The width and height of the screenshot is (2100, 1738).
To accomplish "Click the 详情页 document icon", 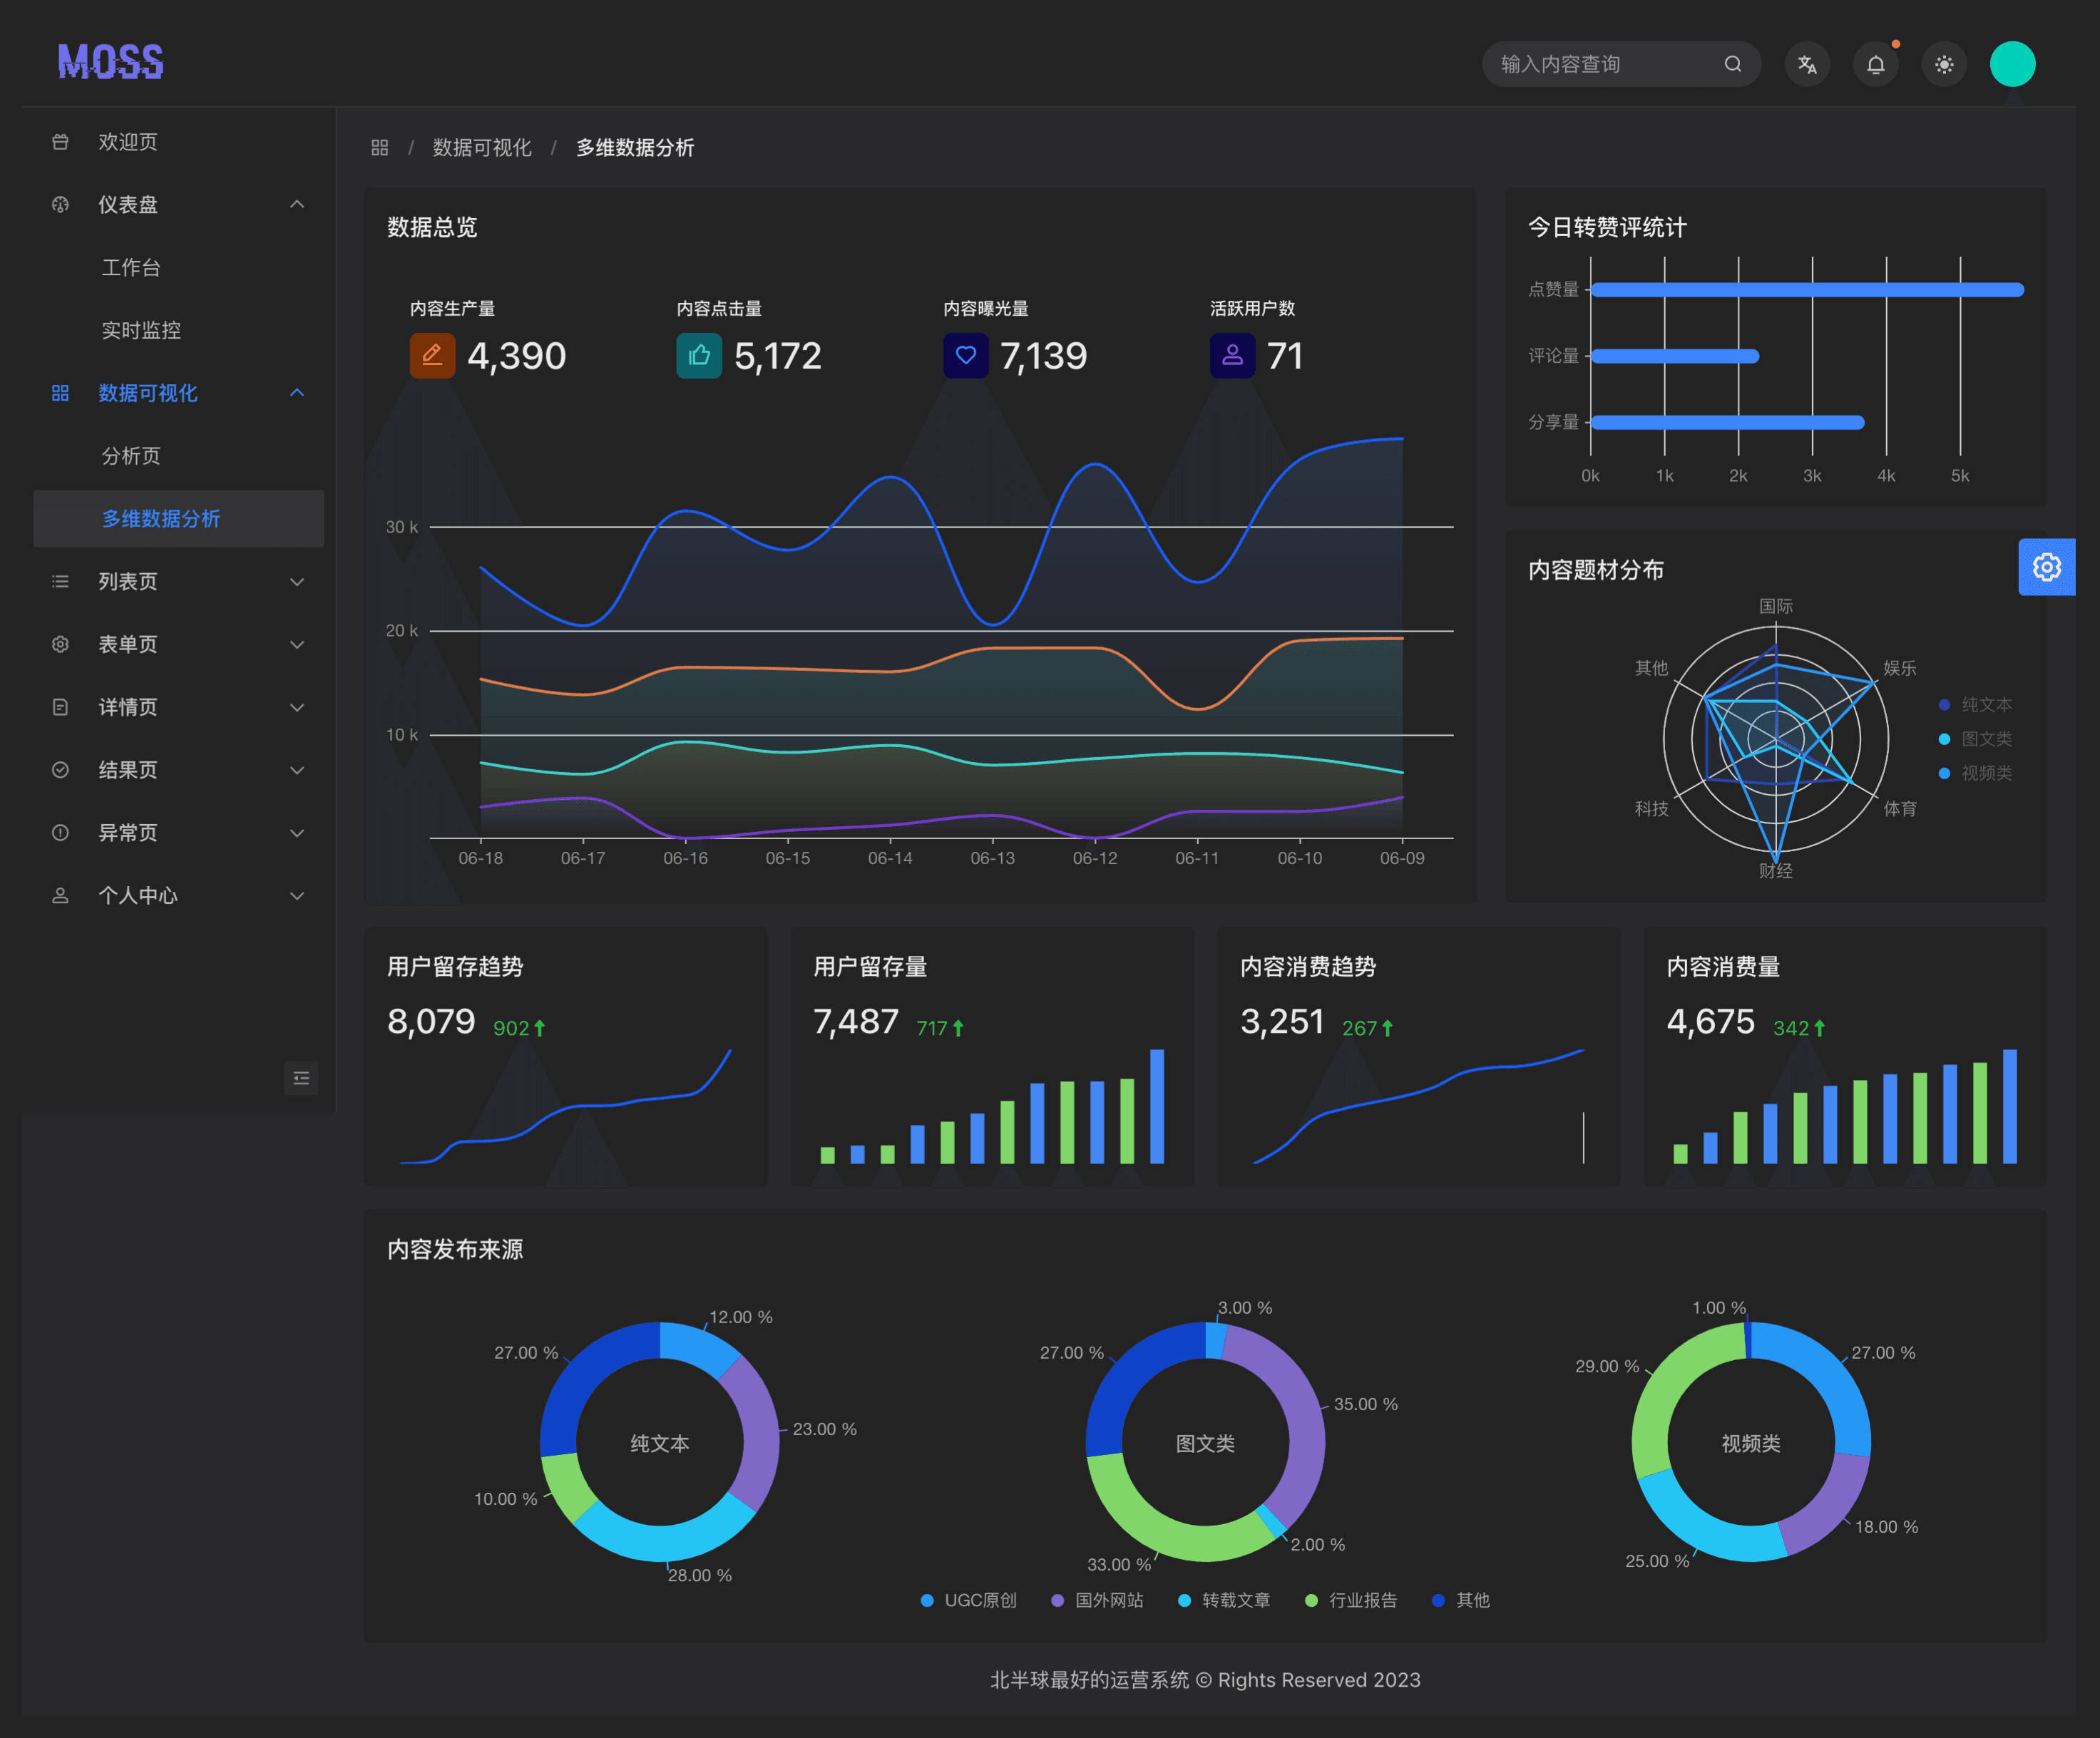I will point(60,708).
